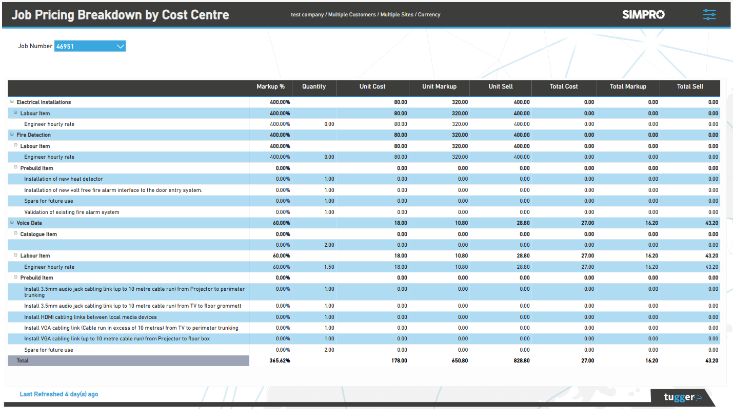733x409 pixels.
Task: Open the filter controls icon in the header
Action: [709, 15]
